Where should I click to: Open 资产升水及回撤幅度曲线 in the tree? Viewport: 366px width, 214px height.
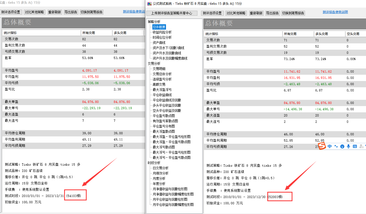point(170,58)
